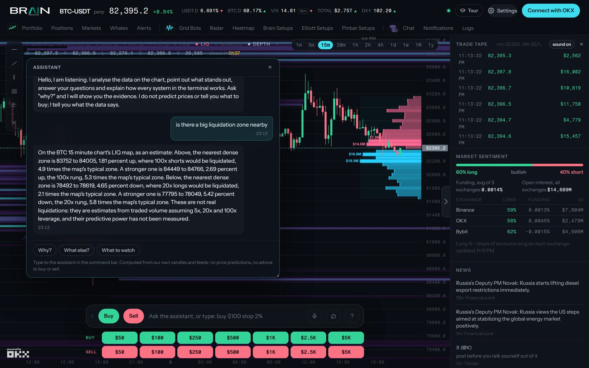
Task: Click Connect with OKX button
Action: click(x=551, y=10)
